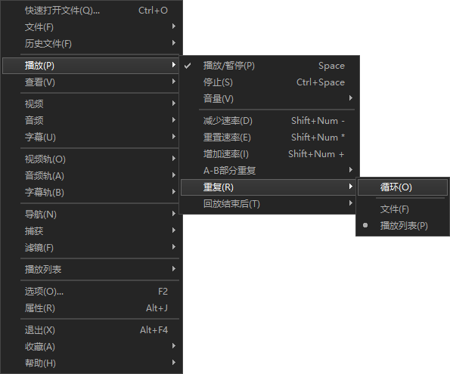Click the submenu arrow on 音量(V)
The image size is (450, 374).
point(351,97)
